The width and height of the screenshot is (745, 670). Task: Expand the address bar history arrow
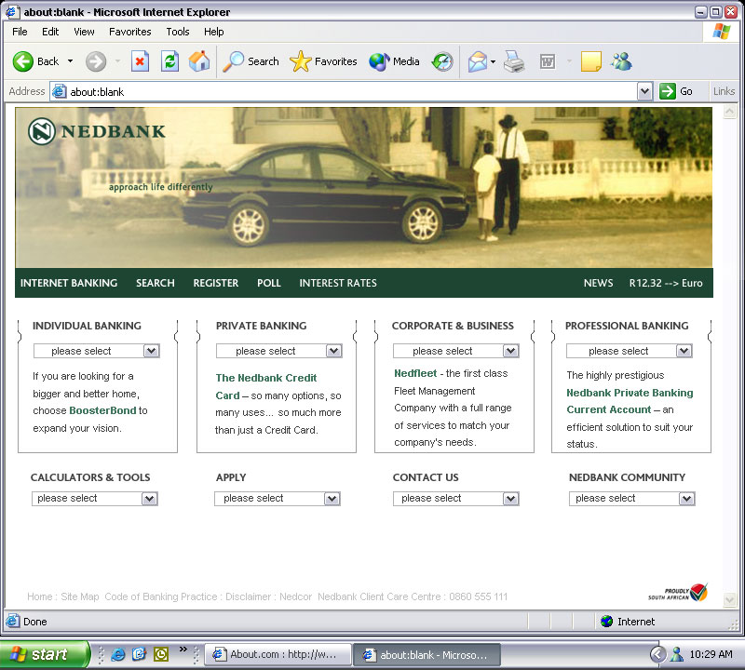tap(644, 91)
